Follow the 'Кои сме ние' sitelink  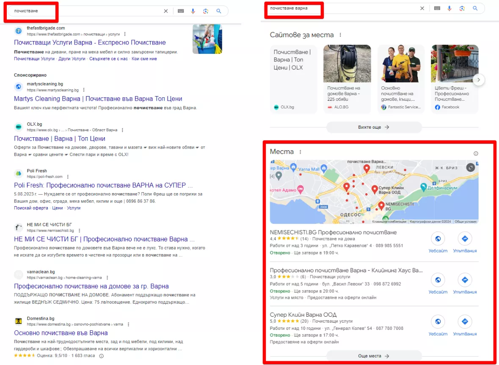(144, 59)
